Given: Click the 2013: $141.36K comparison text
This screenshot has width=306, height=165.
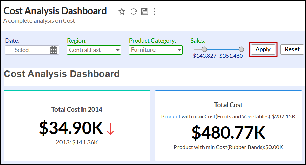Looking at the screenshot, I should (77, 142).
